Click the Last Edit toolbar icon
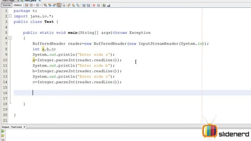The width and height of the screenshot is (251, 141). coord(27,5)
